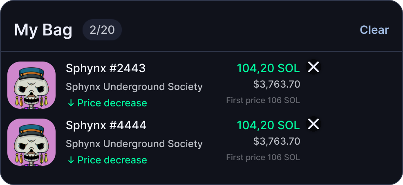This screenshot has width=403, height=185.
Task: Click the Clear link in My Bag
Action: pyautogui.click(x=374, y=30)
